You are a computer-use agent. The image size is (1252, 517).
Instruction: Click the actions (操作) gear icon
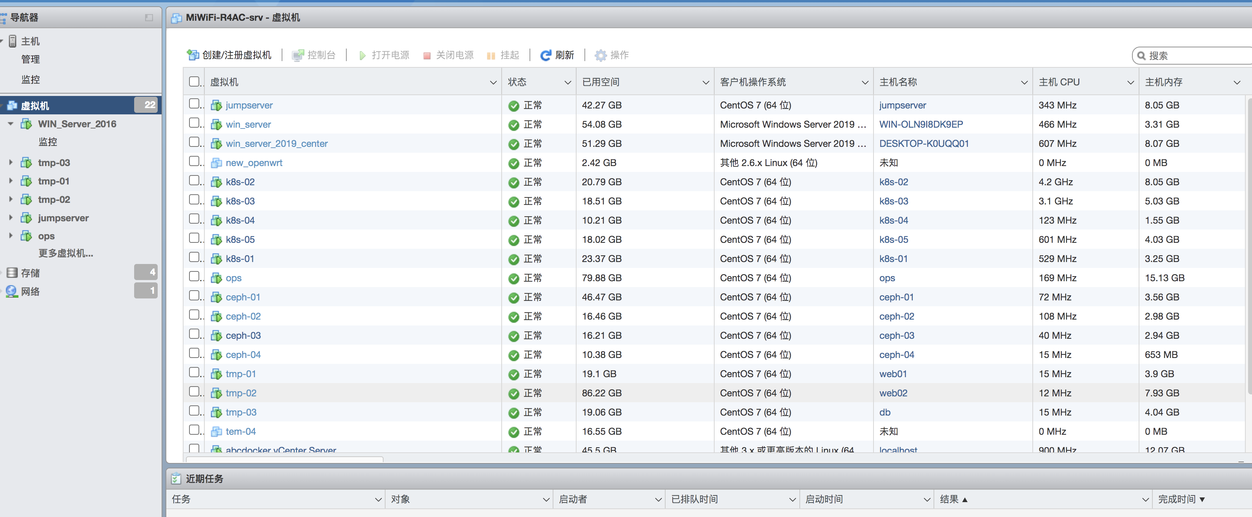pyautogui.click(x=601, y=55)
